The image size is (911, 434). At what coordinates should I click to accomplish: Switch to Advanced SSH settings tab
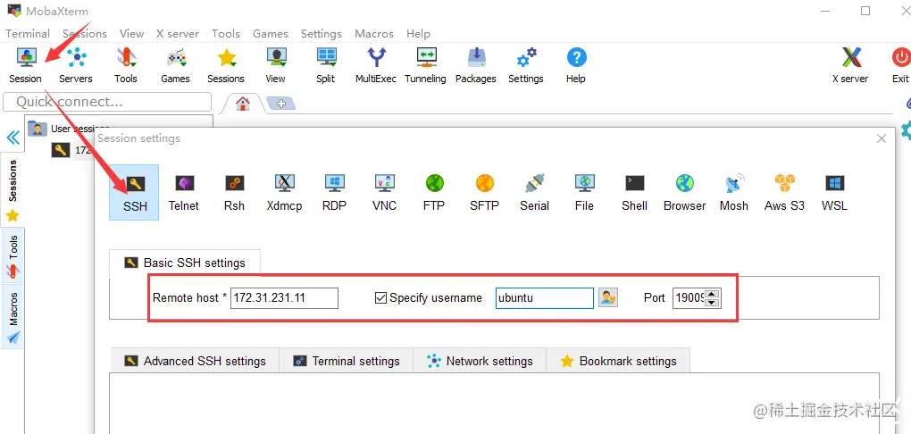(195, 361)
